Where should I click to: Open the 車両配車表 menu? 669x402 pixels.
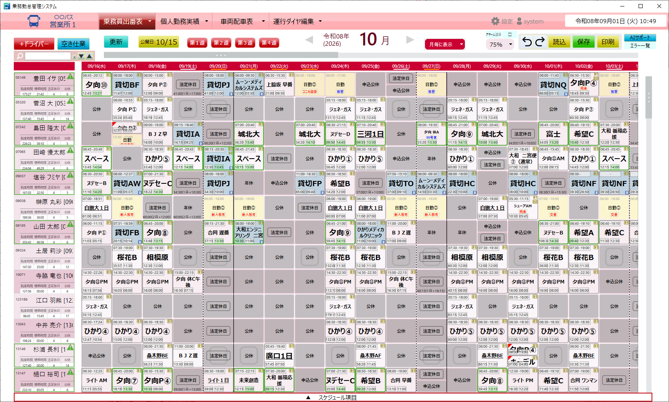pos(242,21)
